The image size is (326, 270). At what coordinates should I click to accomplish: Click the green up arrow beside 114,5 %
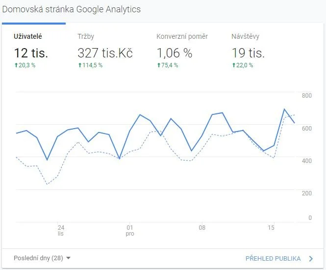pyautogui.click(x=80, y=65)
